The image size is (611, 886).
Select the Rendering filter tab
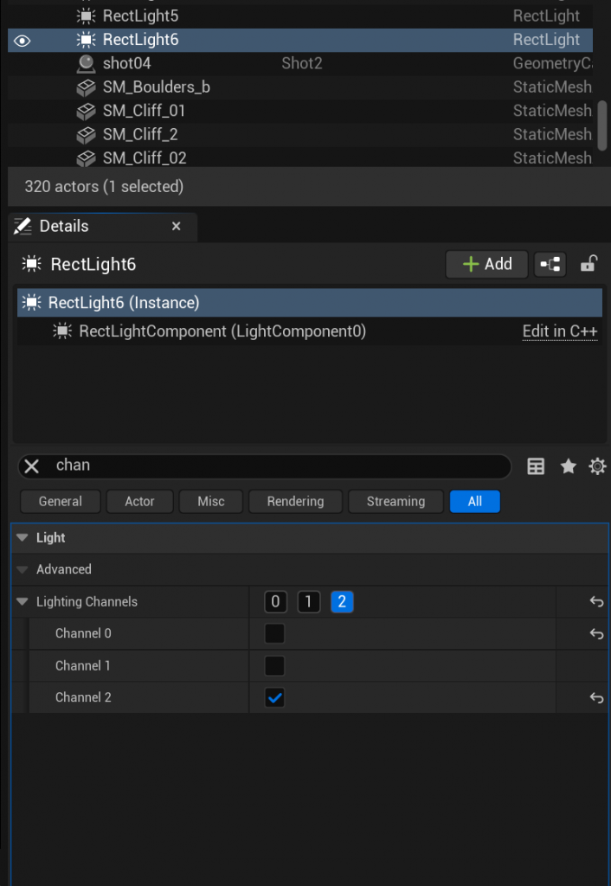click(296, 501)
